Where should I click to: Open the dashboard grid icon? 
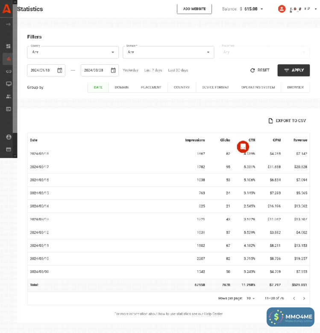8,46
